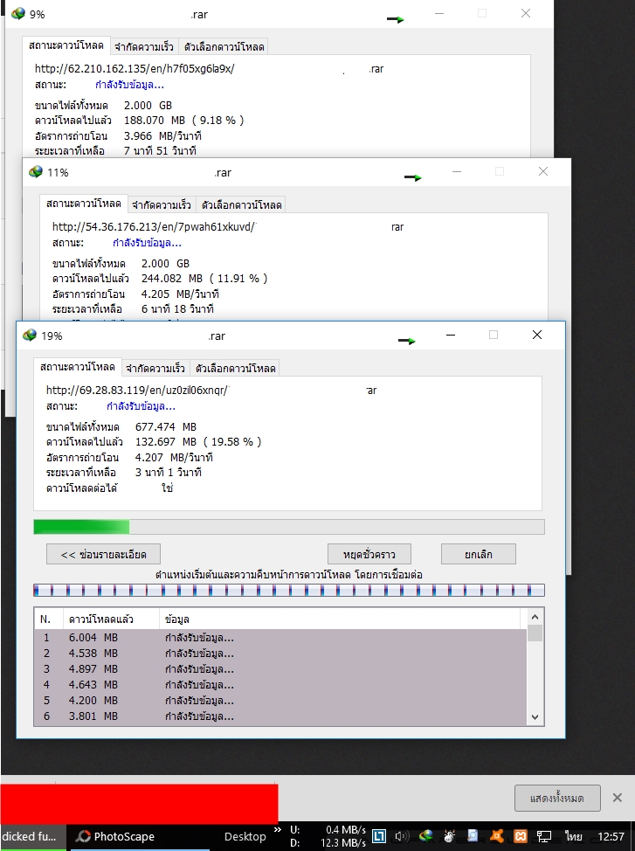Select connection row 3 with 4.897 MB
635x851 pixels.
(x=280, y=669)
